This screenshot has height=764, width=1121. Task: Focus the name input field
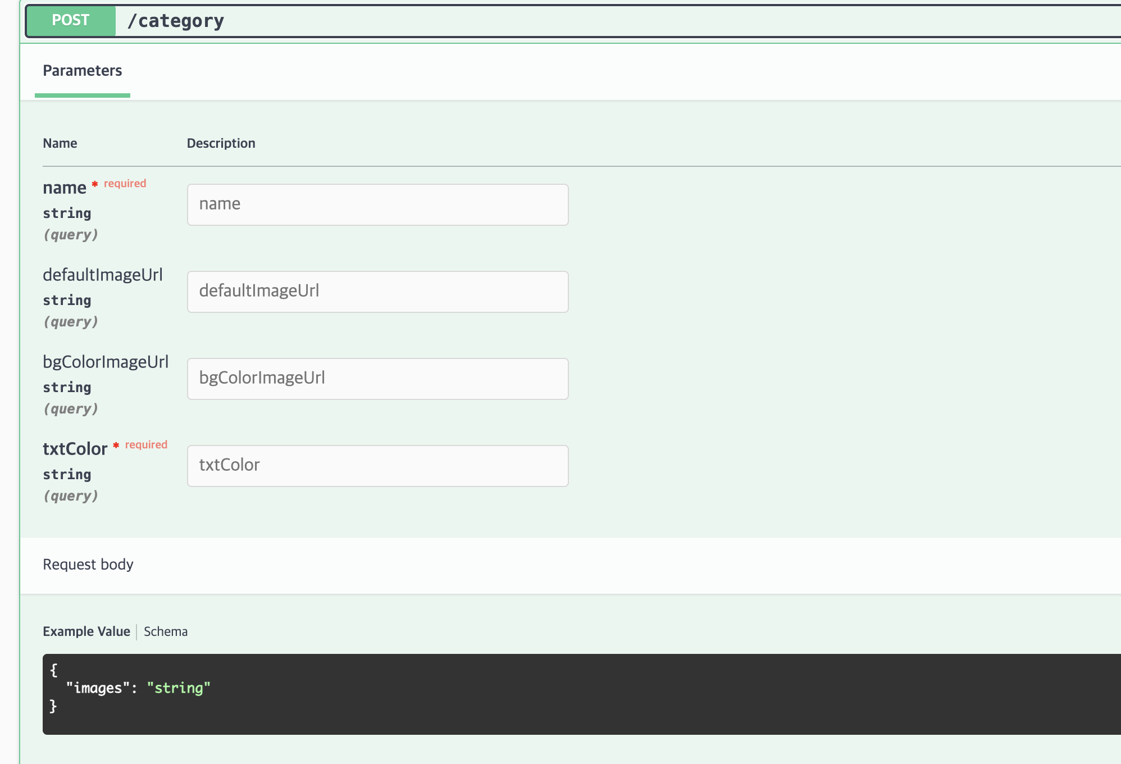[x=378, y=204]
